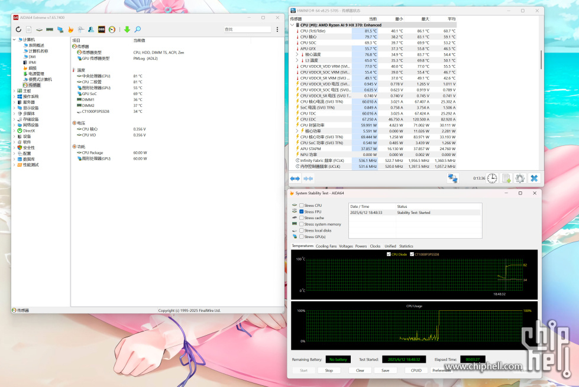Enable the Stress local disks checkbox
This screenshot has width=579, height=387.
coord(302,230)
